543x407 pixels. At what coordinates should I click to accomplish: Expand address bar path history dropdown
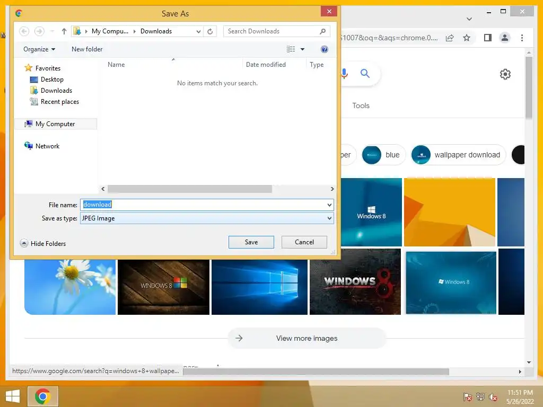(198, 31)
